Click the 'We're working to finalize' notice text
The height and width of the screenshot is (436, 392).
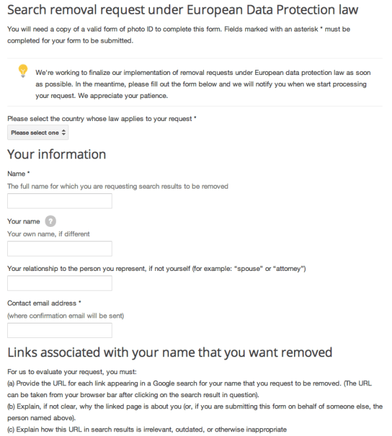click(203, 84)
